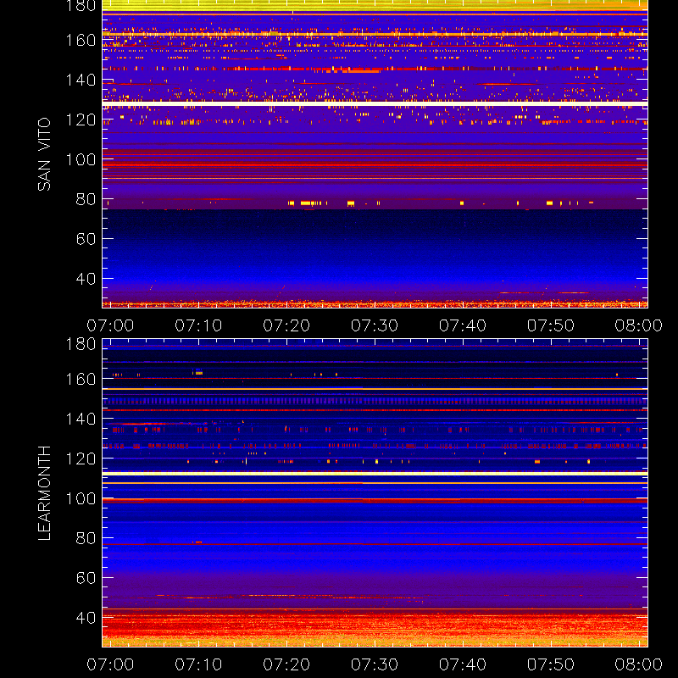Select 07:50 label under San Vito plot

coord(550,325)
